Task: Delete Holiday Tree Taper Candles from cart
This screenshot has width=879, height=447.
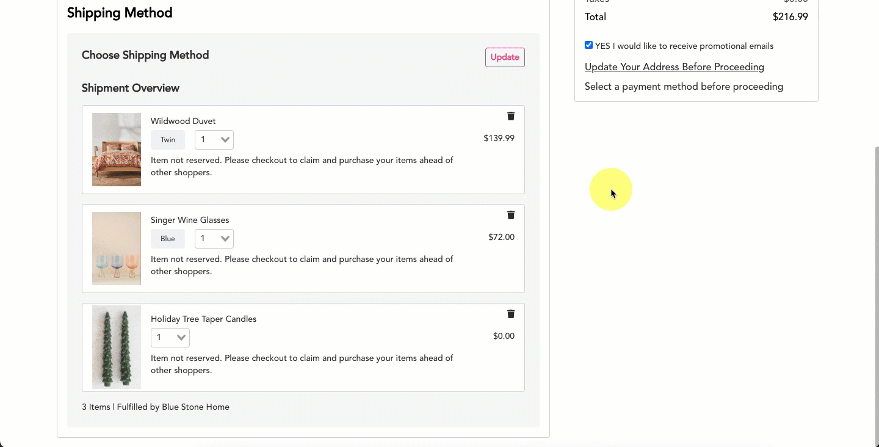Action: coord(511,314)
